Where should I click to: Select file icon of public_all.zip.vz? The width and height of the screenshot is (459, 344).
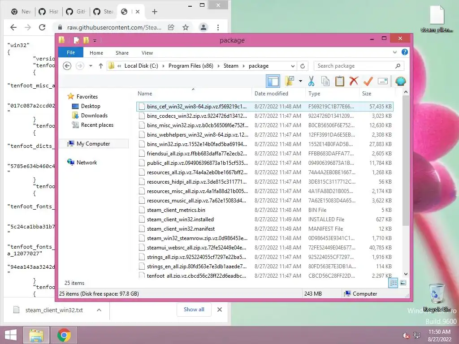142,163
